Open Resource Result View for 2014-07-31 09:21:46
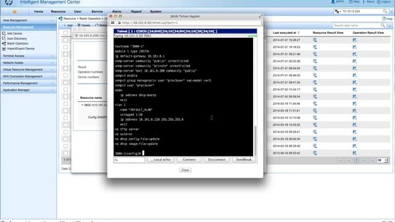 (x=315, y=54)
